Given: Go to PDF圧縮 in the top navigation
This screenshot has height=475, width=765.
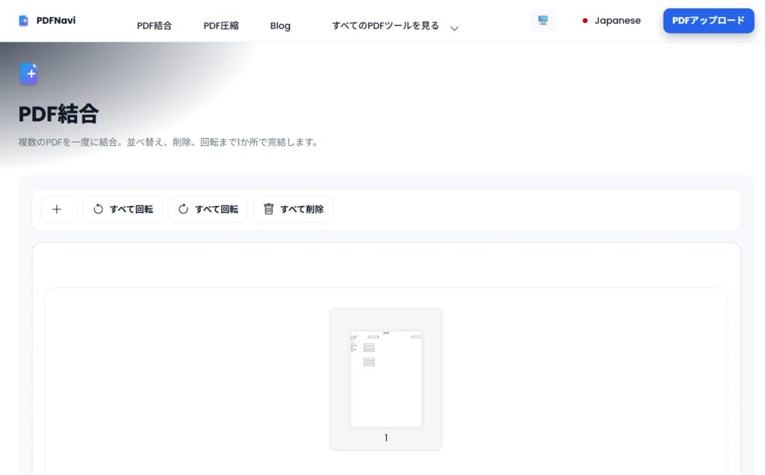Looking at the screenshot, I should coord(221,25).
